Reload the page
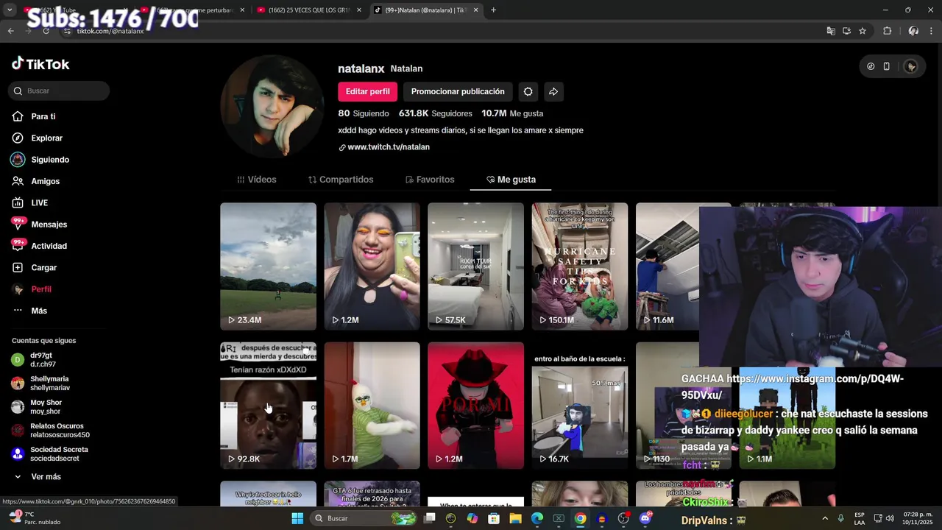 [x=46, y=31]
